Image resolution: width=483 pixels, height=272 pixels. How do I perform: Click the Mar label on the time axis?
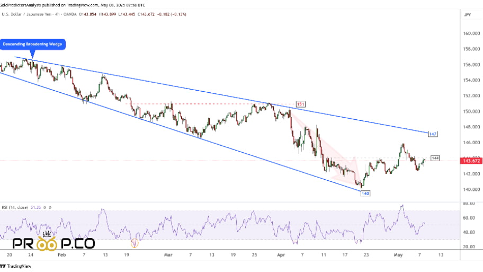168,255
